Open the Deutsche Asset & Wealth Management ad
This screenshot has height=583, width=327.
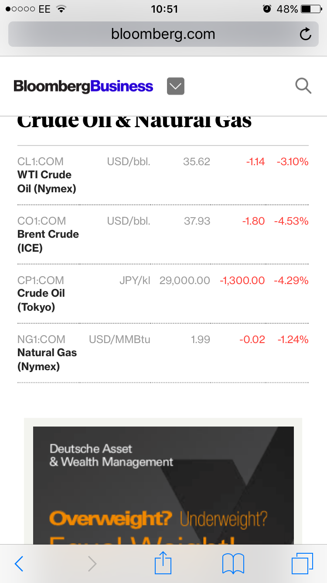(x=163, y=481)
